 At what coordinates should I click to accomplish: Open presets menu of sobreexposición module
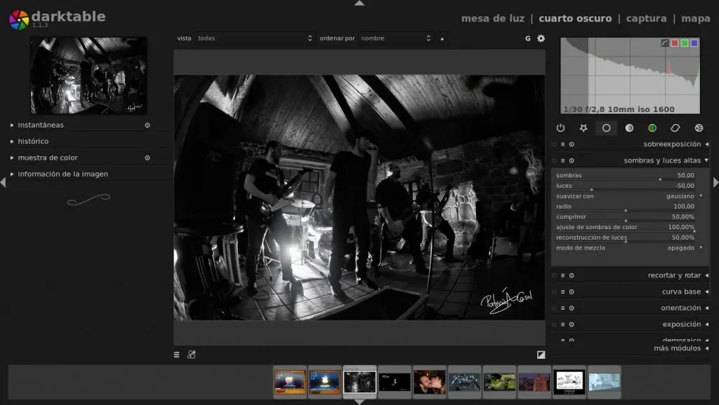point(562,144)
